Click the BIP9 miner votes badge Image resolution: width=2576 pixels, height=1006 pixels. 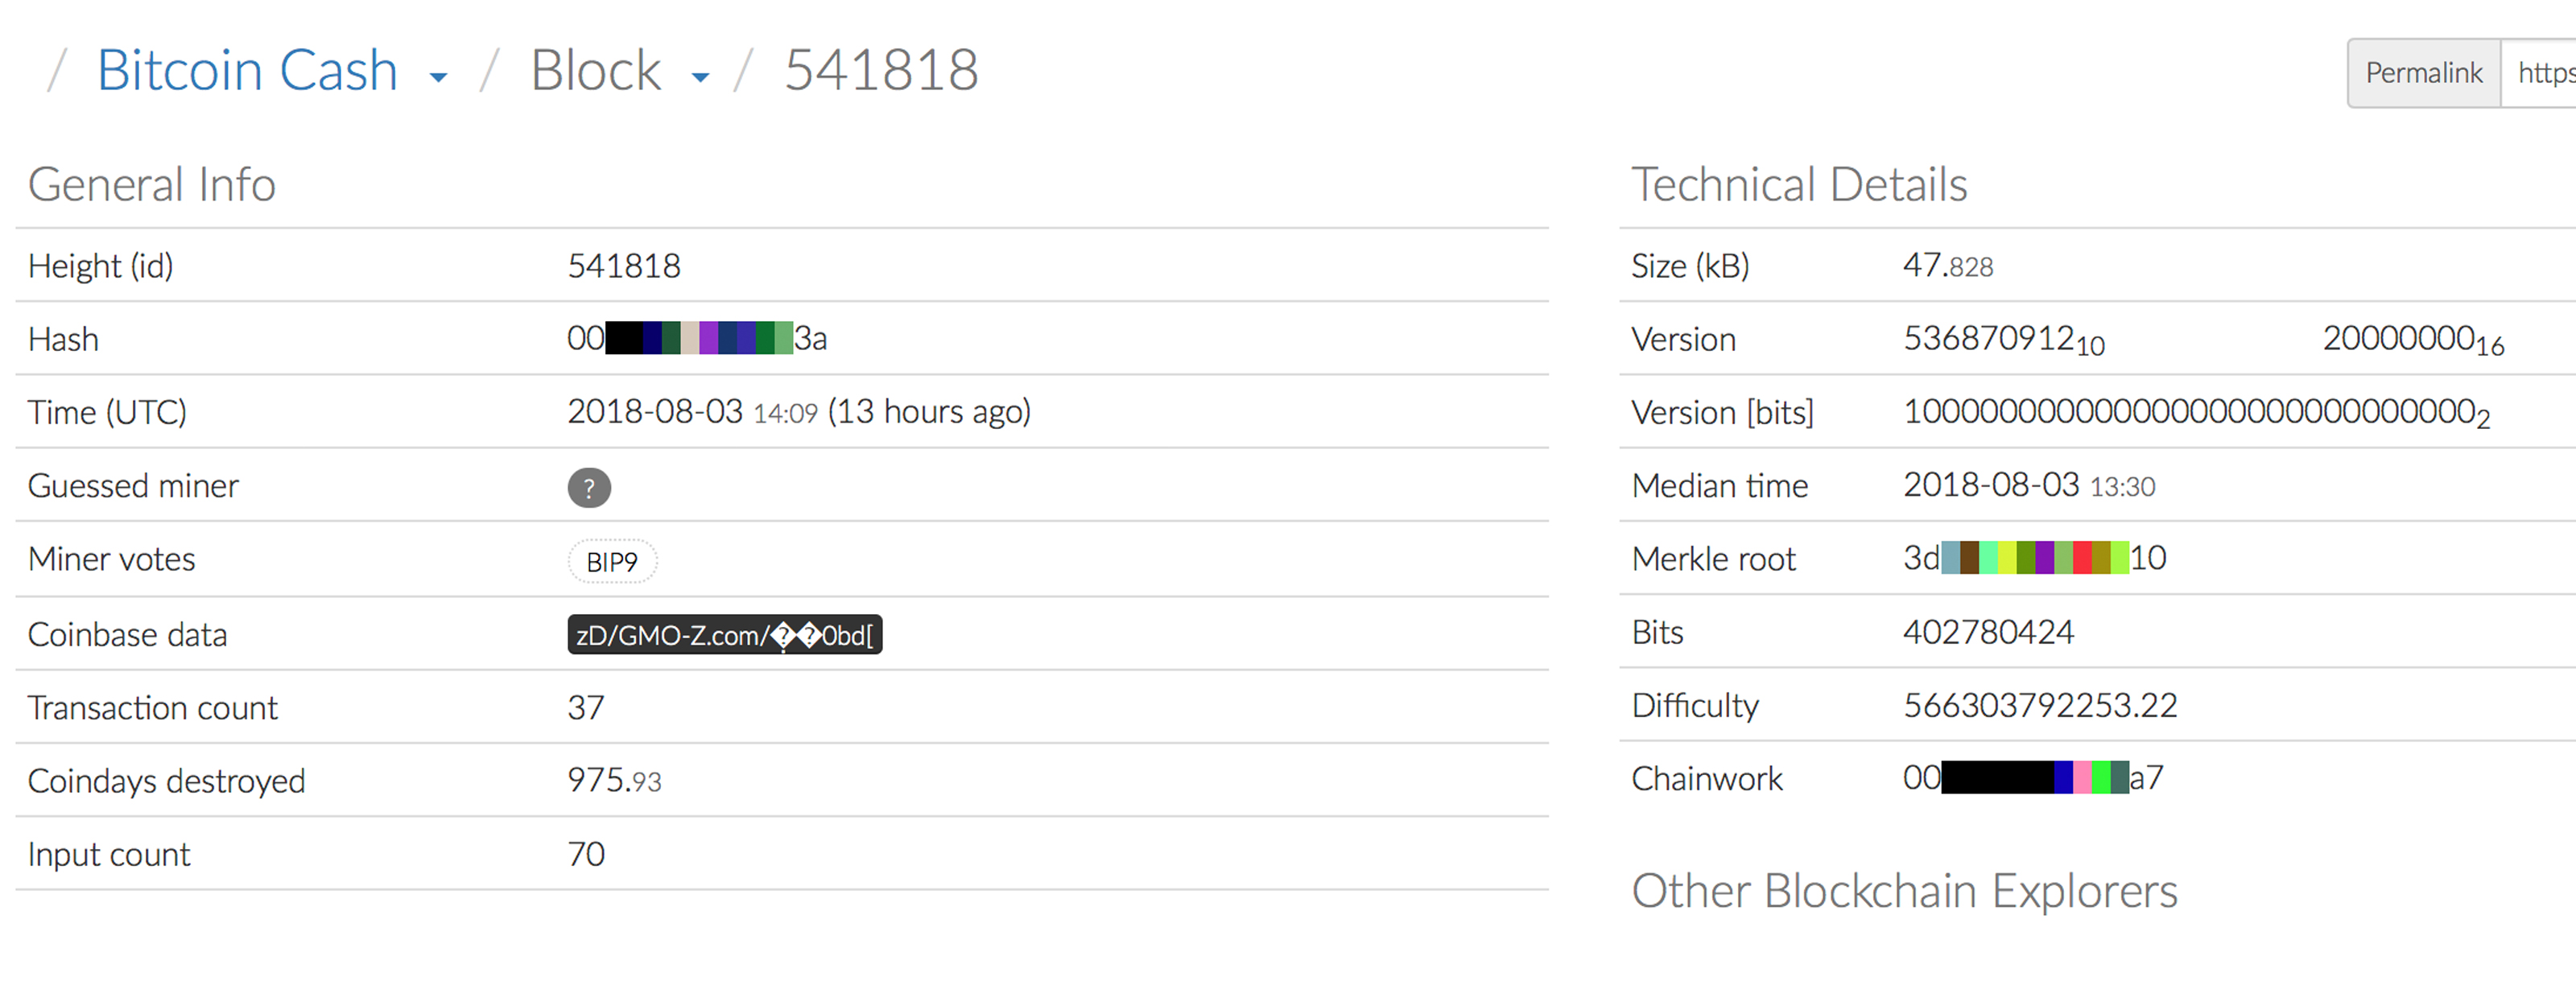tap(612, 562)
